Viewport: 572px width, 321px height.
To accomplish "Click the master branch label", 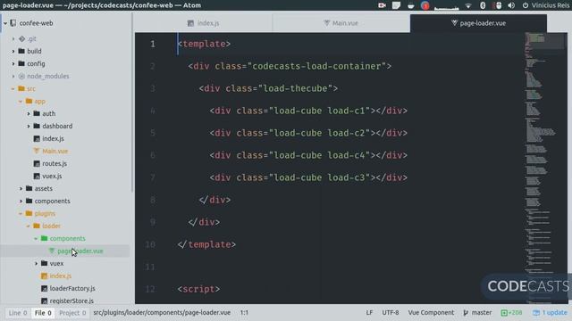I will 482,312.
